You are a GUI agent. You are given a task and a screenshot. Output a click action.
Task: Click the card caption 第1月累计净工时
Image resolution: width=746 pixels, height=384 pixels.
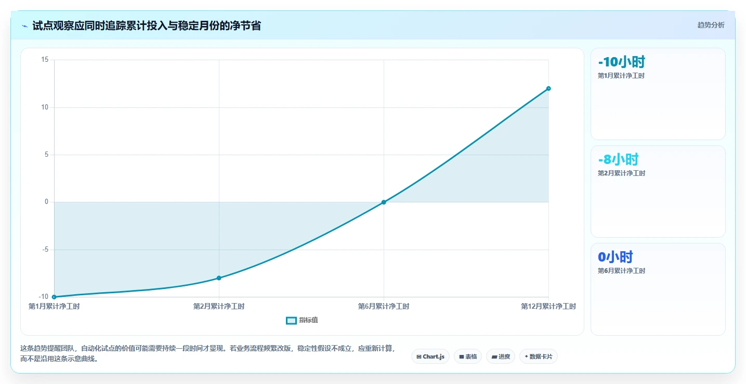click(x=622, y=76)
